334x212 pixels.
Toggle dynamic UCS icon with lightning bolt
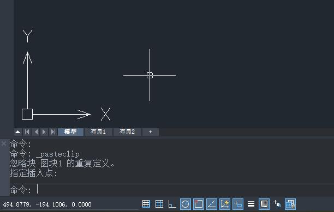coord(225,204)
